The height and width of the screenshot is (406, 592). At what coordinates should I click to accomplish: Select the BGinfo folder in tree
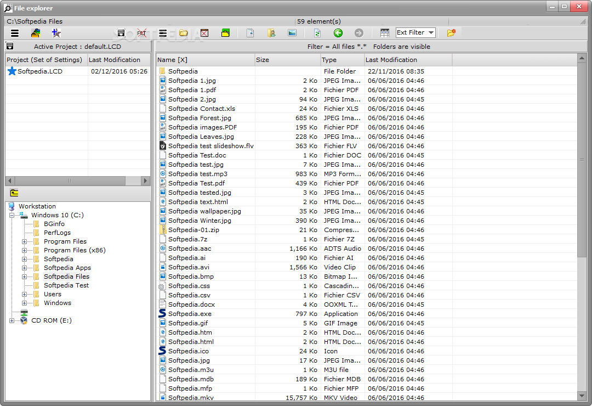coord(54,224)
